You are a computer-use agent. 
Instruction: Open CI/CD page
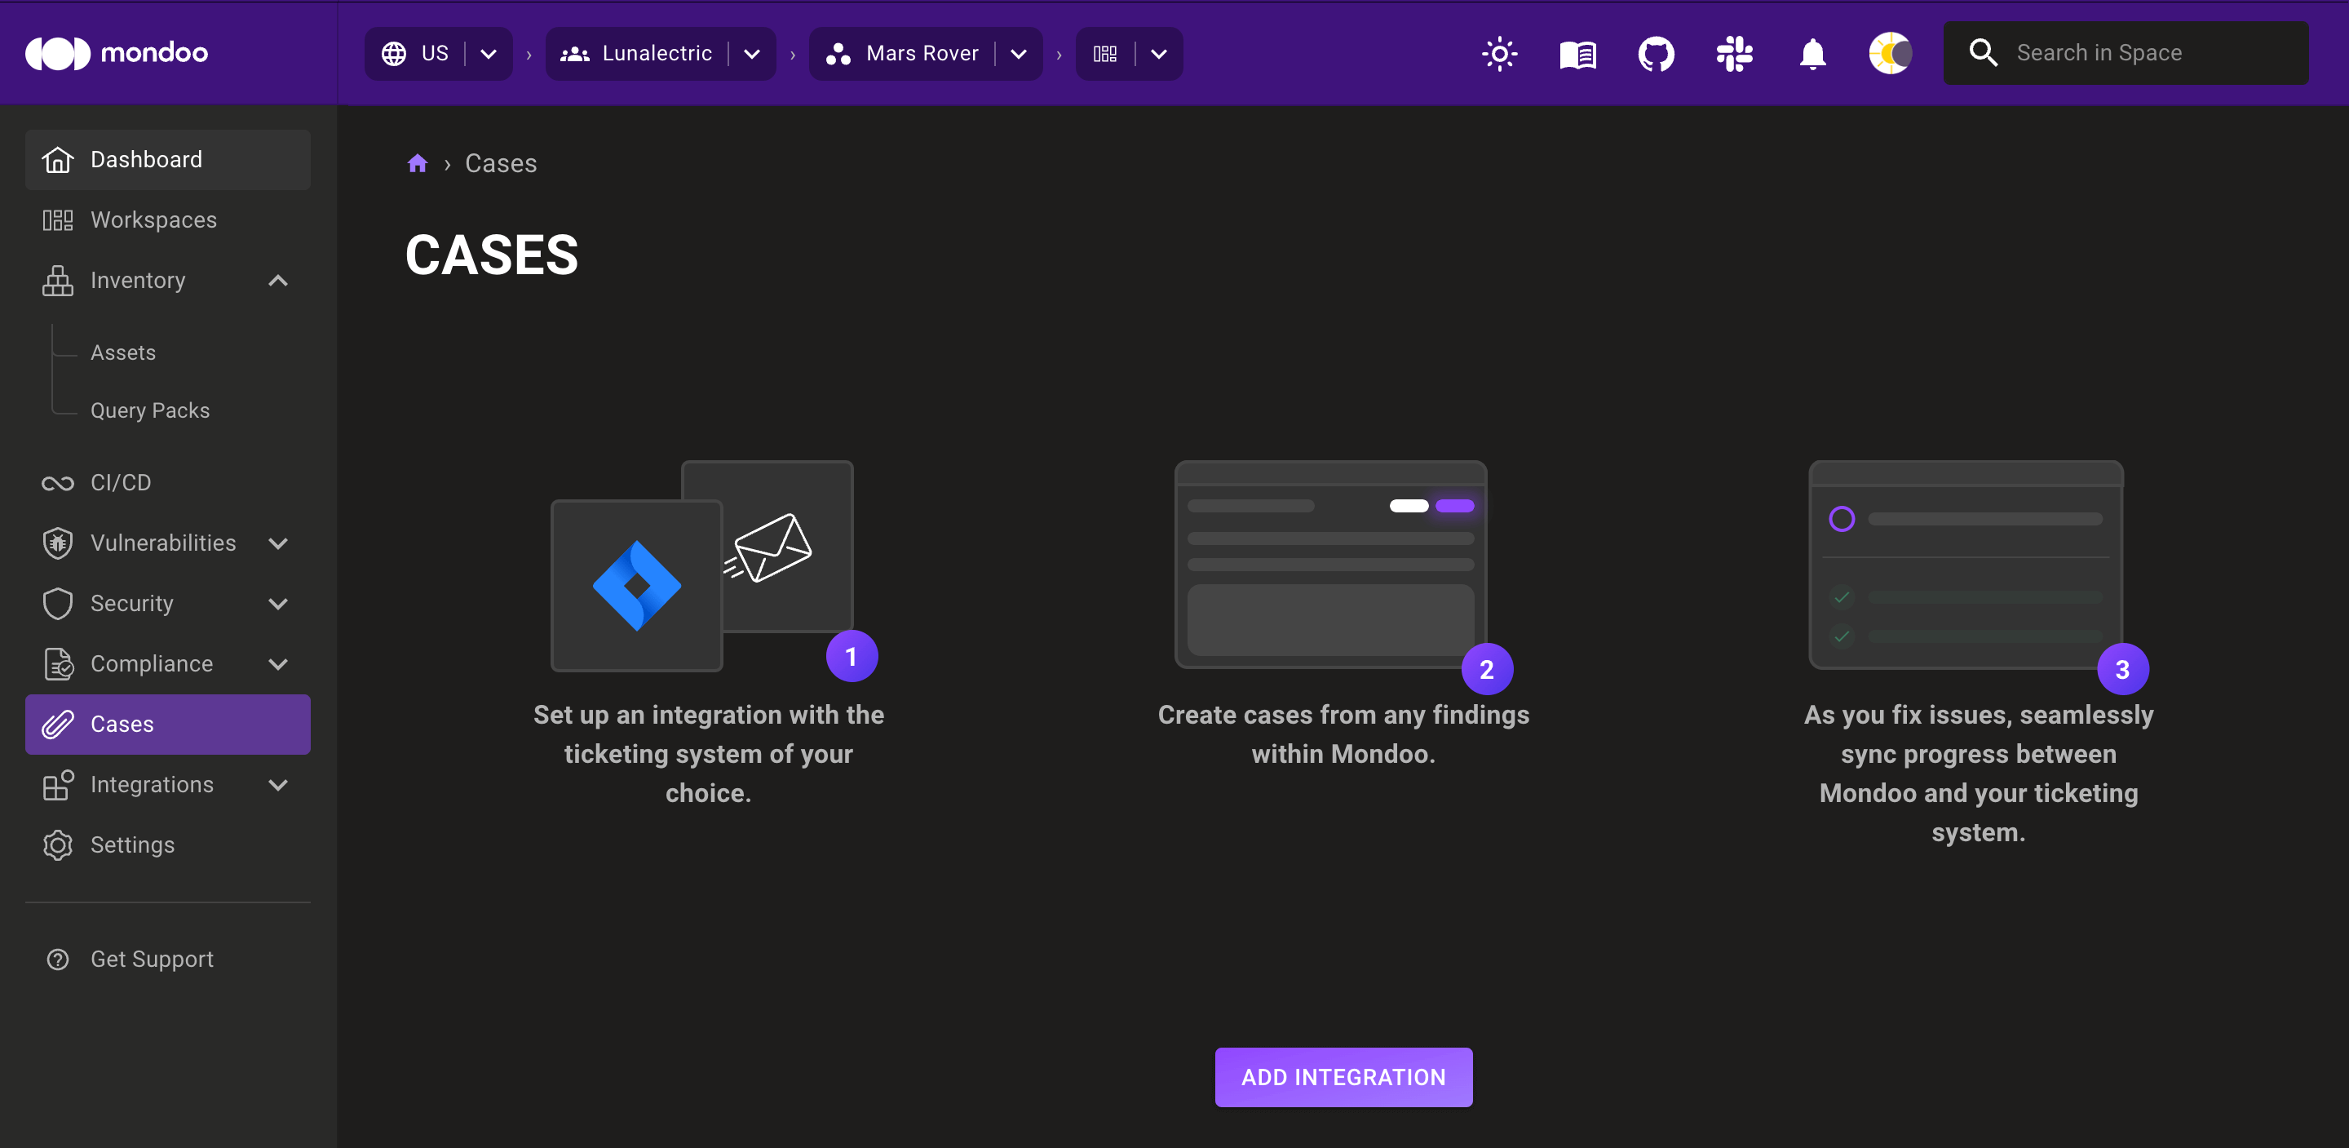pos(168,483)
